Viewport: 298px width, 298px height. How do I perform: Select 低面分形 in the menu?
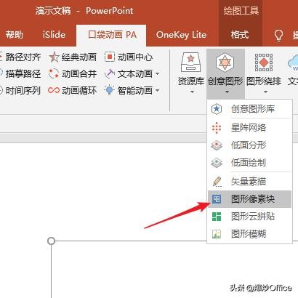250,145
